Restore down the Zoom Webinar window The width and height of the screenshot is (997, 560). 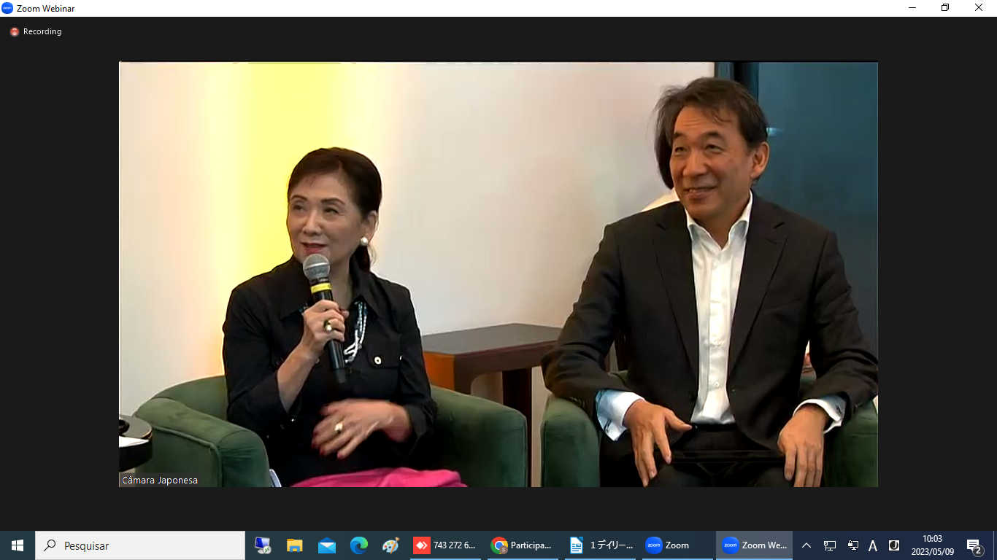coord(945,8)
